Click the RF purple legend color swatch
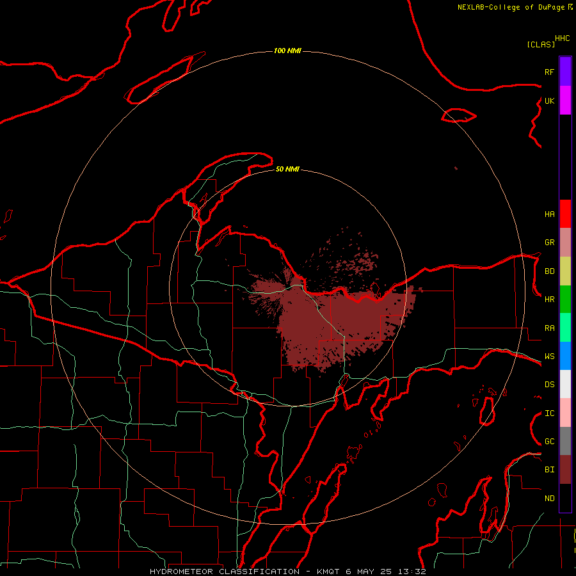576x576 pixels. click(x=565, y=72)
